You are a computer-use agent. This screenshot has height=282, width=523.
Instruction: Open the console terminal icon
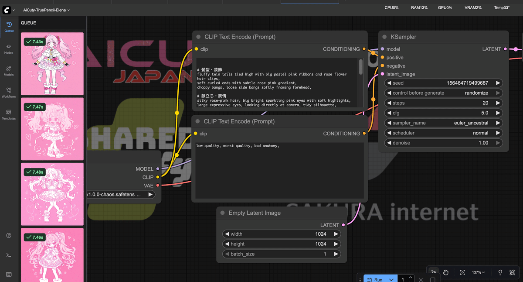coord(9,255)
